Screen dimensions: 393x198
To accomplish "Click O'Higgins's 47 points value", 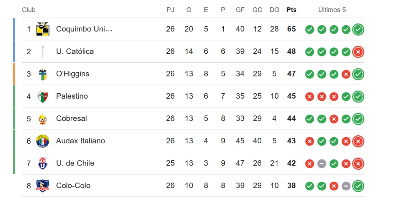I will tap(291, 74).
